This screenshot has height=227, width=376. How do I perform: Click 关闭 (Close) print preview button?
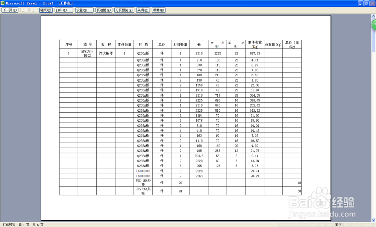pyautogui.click(x=143, y=10)
